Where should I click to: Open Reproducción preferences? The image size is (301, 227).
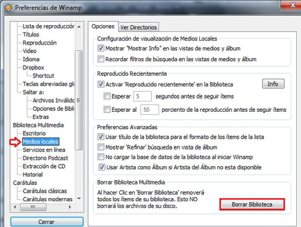pyautogui.click(x=40, y=43)
